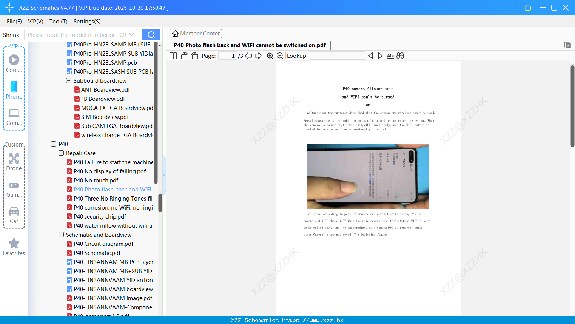Select the P40 Photo flash PDF tab
575x324 pixels.
click(x=250, y=45)
